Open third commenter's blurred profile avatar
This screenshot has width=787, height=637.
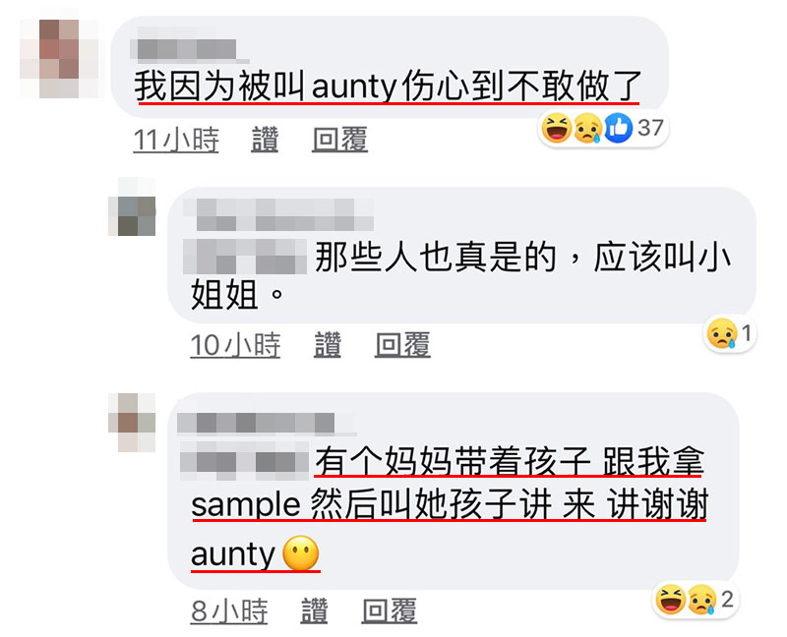point(132,423)
